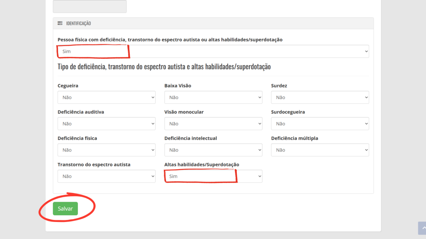
Task: Expand the Baixa Visão select box
Action: [213, 98]
